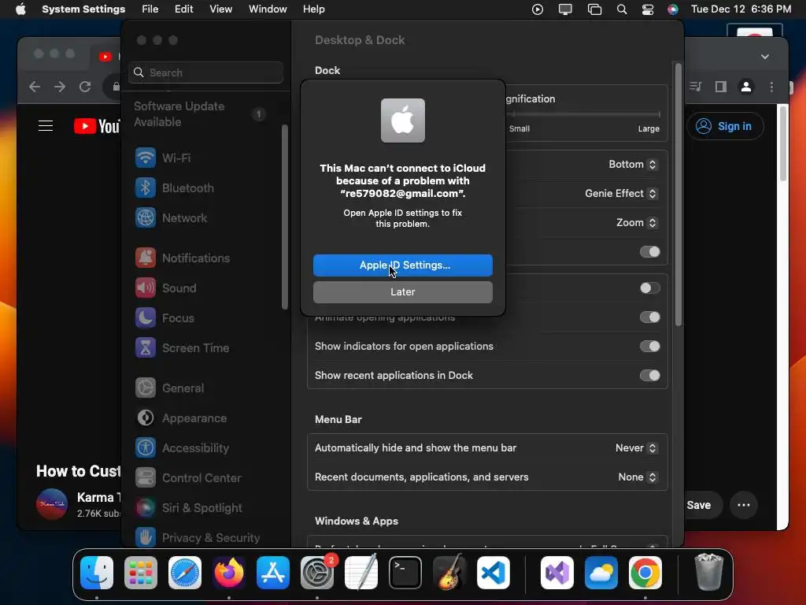Viewport: 806px width, 605px height.
Task: Open the Help menu
Action: pyautogui.click(x=313, y=9)
